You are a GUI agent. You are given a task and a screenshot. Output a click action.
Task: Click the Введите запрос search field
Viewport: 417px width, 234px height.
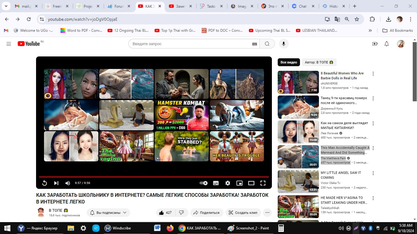coord(191,44)
